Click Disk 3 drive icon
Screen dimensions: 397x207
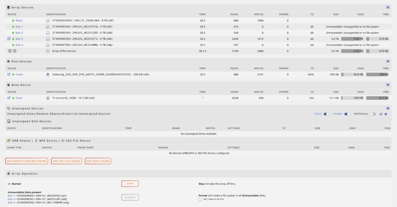(x=48, y=39)
